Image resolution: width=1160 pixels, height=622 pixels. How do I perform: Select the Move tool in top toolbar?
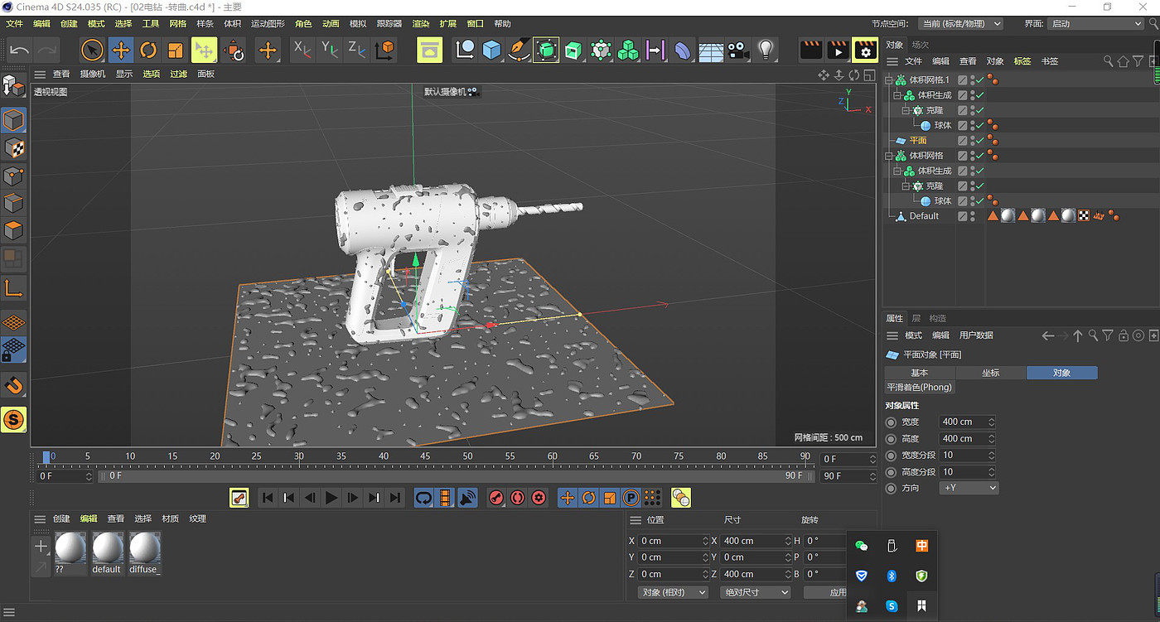click(x=121, y=51)
